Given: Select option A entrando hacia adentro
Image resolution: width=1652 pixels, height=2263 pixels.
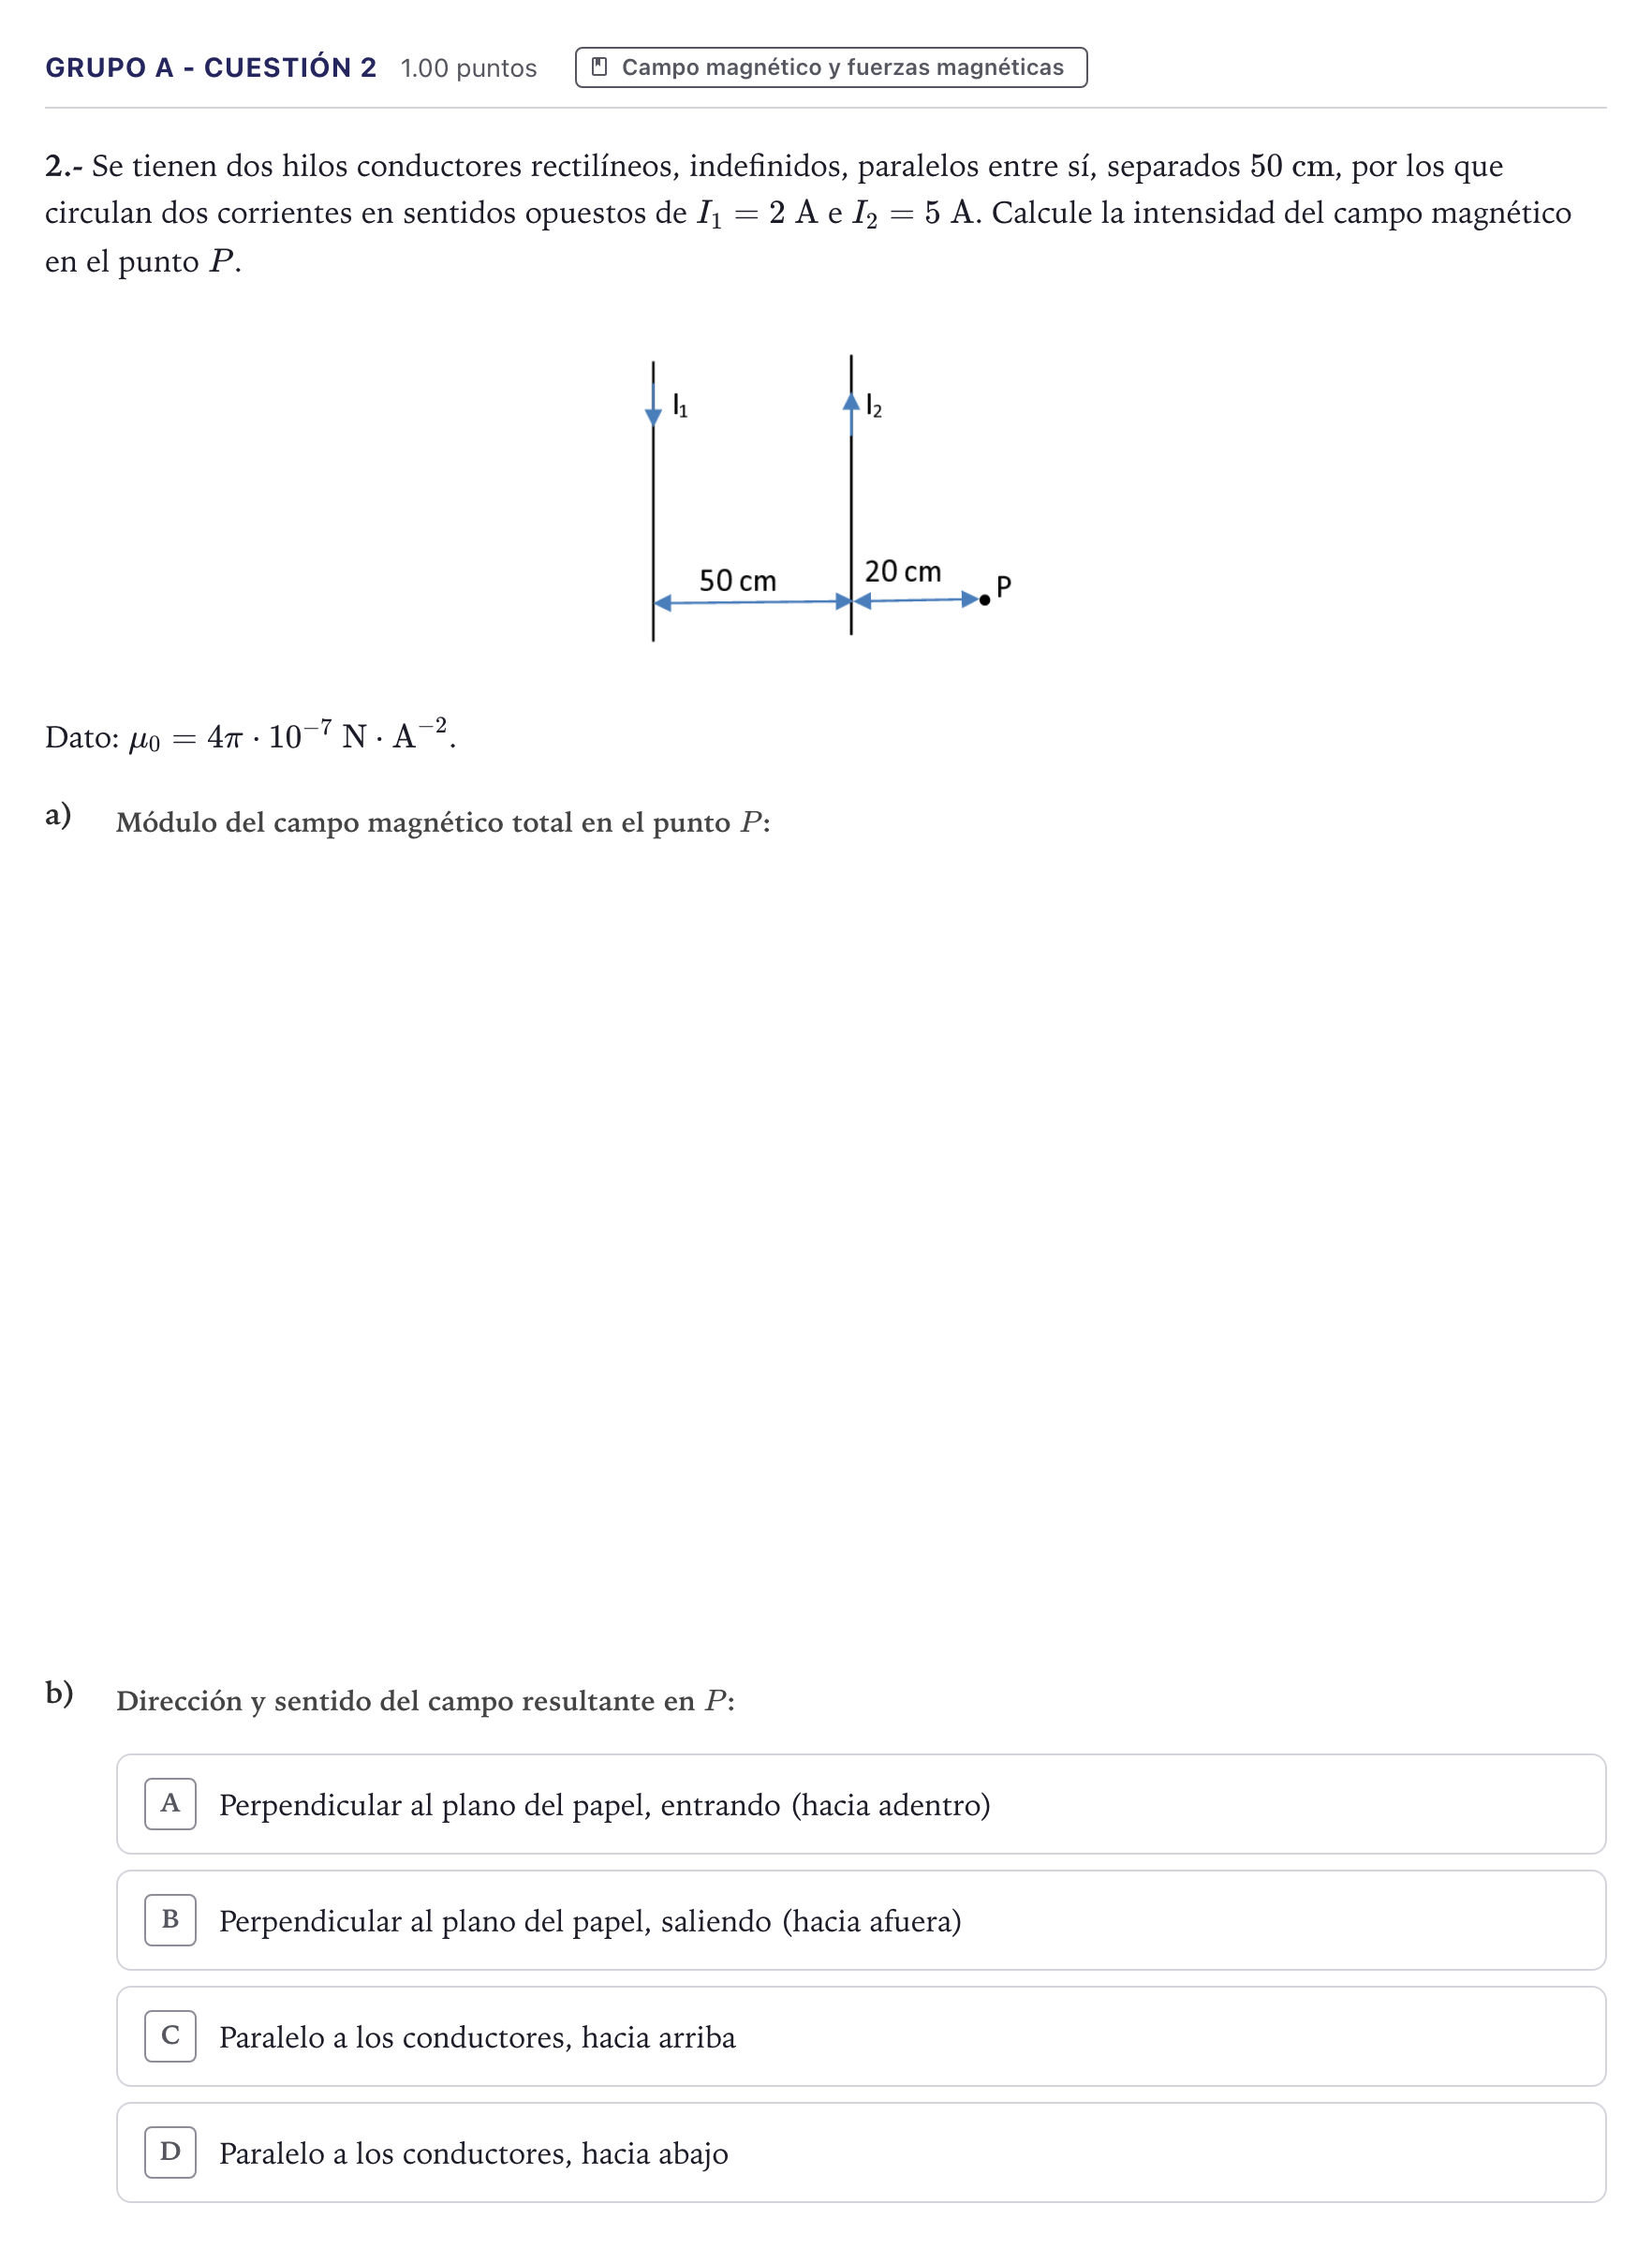Looking at the screenshot, I should click(x=861, y=1803).
